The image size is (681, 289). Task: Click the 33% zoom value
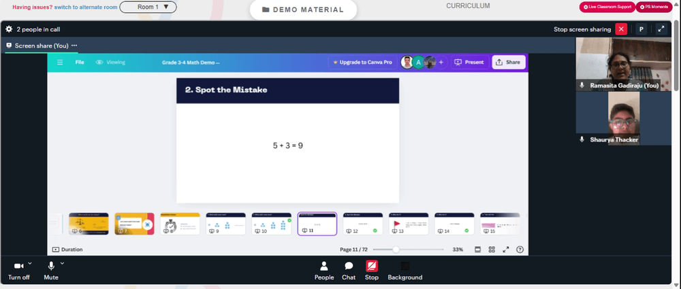(458, 250)
